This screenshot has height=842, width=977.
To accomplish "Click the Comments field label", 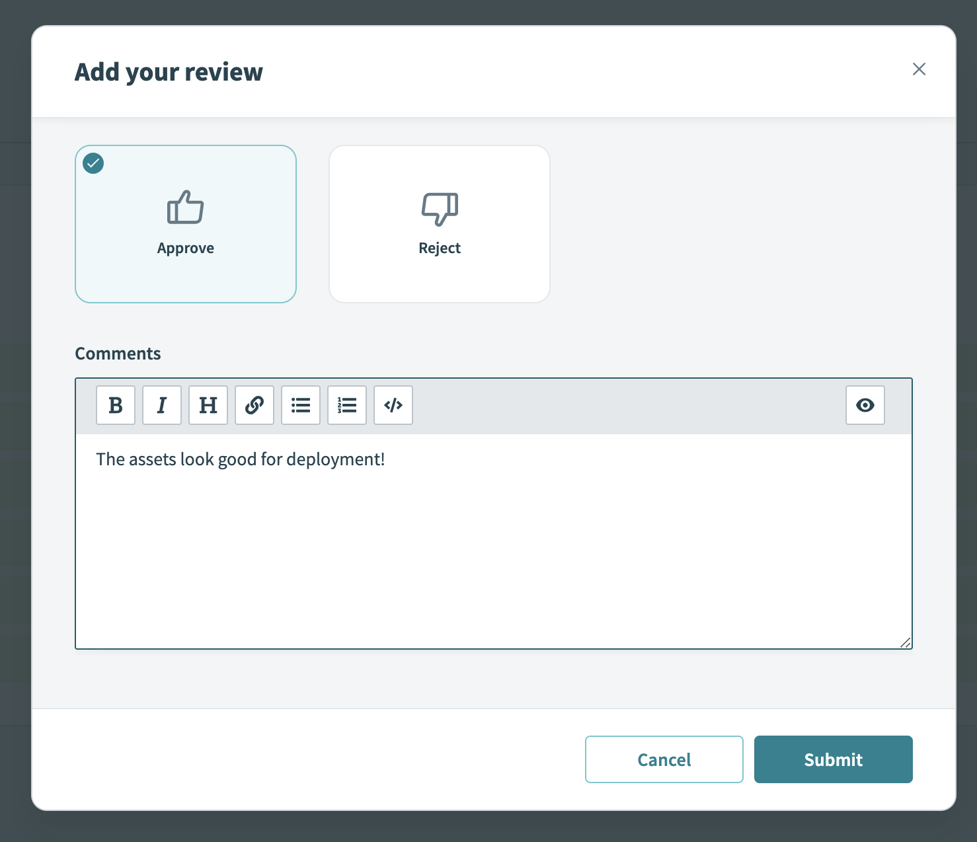I will point(118,354).
